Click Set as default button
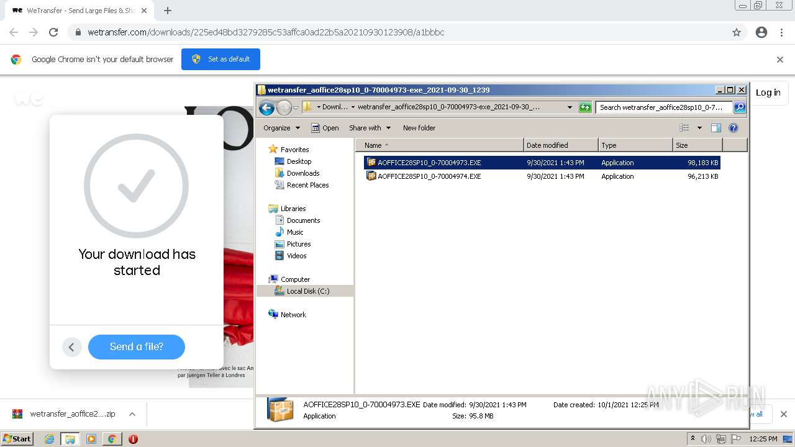This screenshot has width=795, height=447. (220, 60)
